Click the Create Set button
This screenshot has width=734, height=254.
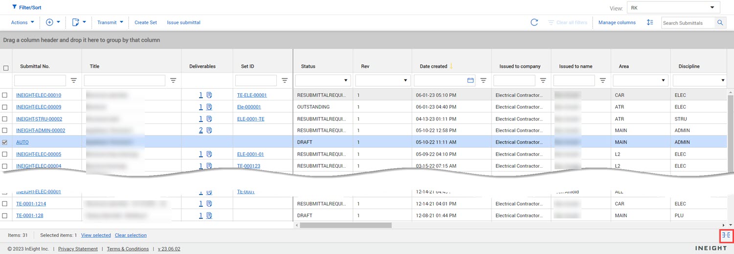146,22
